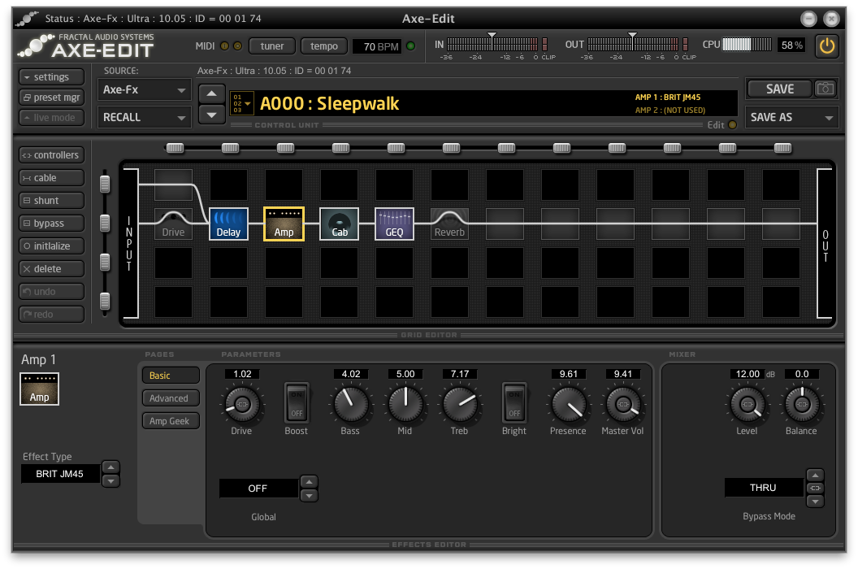Step Effect Type down from BRIT JM45
Image resolution: width=858 pixels, height=569 pixels.
coord(111,481)
